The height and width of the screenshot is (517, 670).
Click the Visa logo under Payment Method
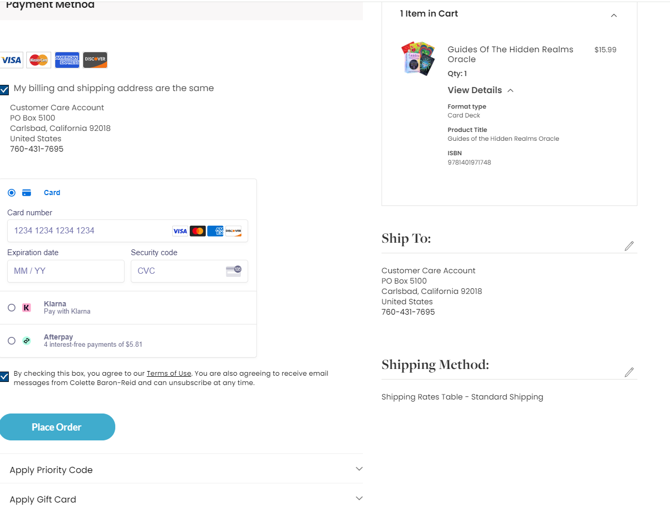click(11, 60)
